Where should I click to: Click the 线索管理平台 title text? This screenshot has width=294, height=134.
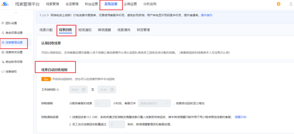click(27, 4)
